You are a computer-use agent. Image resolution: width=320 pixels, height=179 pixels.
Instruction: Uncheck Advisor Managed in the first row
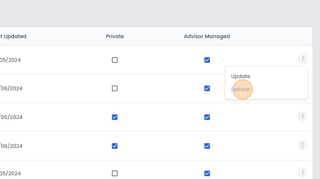click(x=207, y=60)
